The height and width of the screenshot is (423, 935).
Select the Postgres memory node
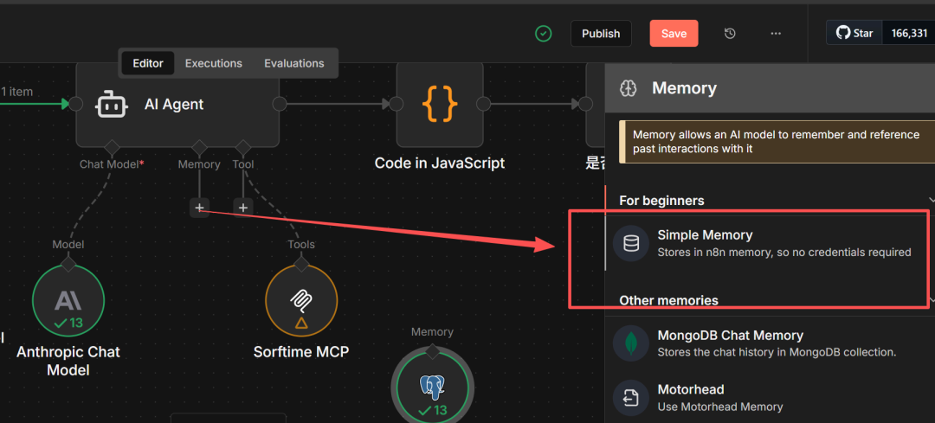point(432,386)
